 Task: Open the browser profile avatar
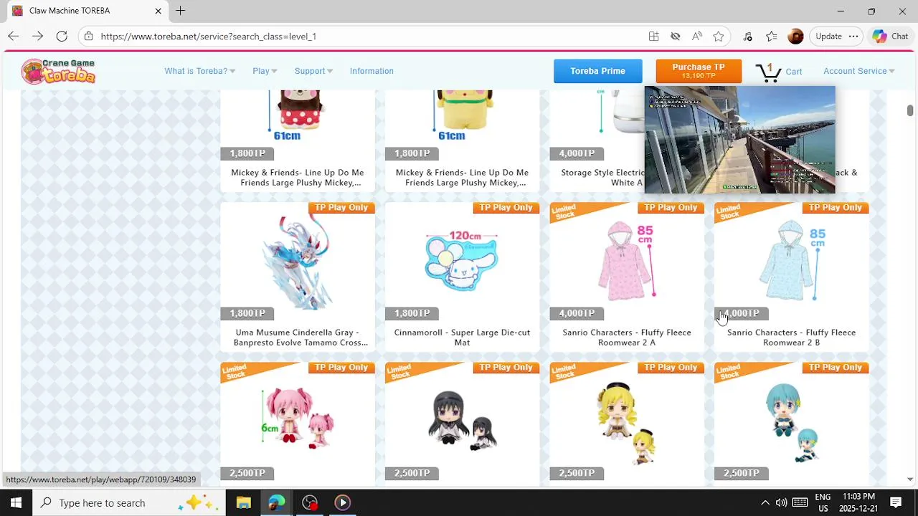click(x=795, y=36)
